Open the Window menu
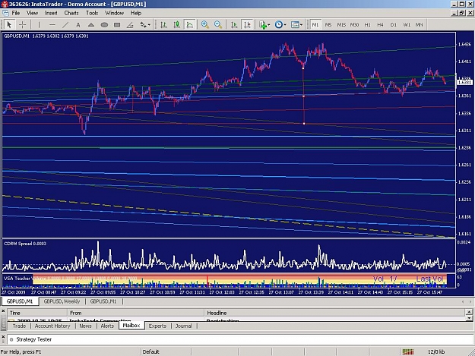 114,13
